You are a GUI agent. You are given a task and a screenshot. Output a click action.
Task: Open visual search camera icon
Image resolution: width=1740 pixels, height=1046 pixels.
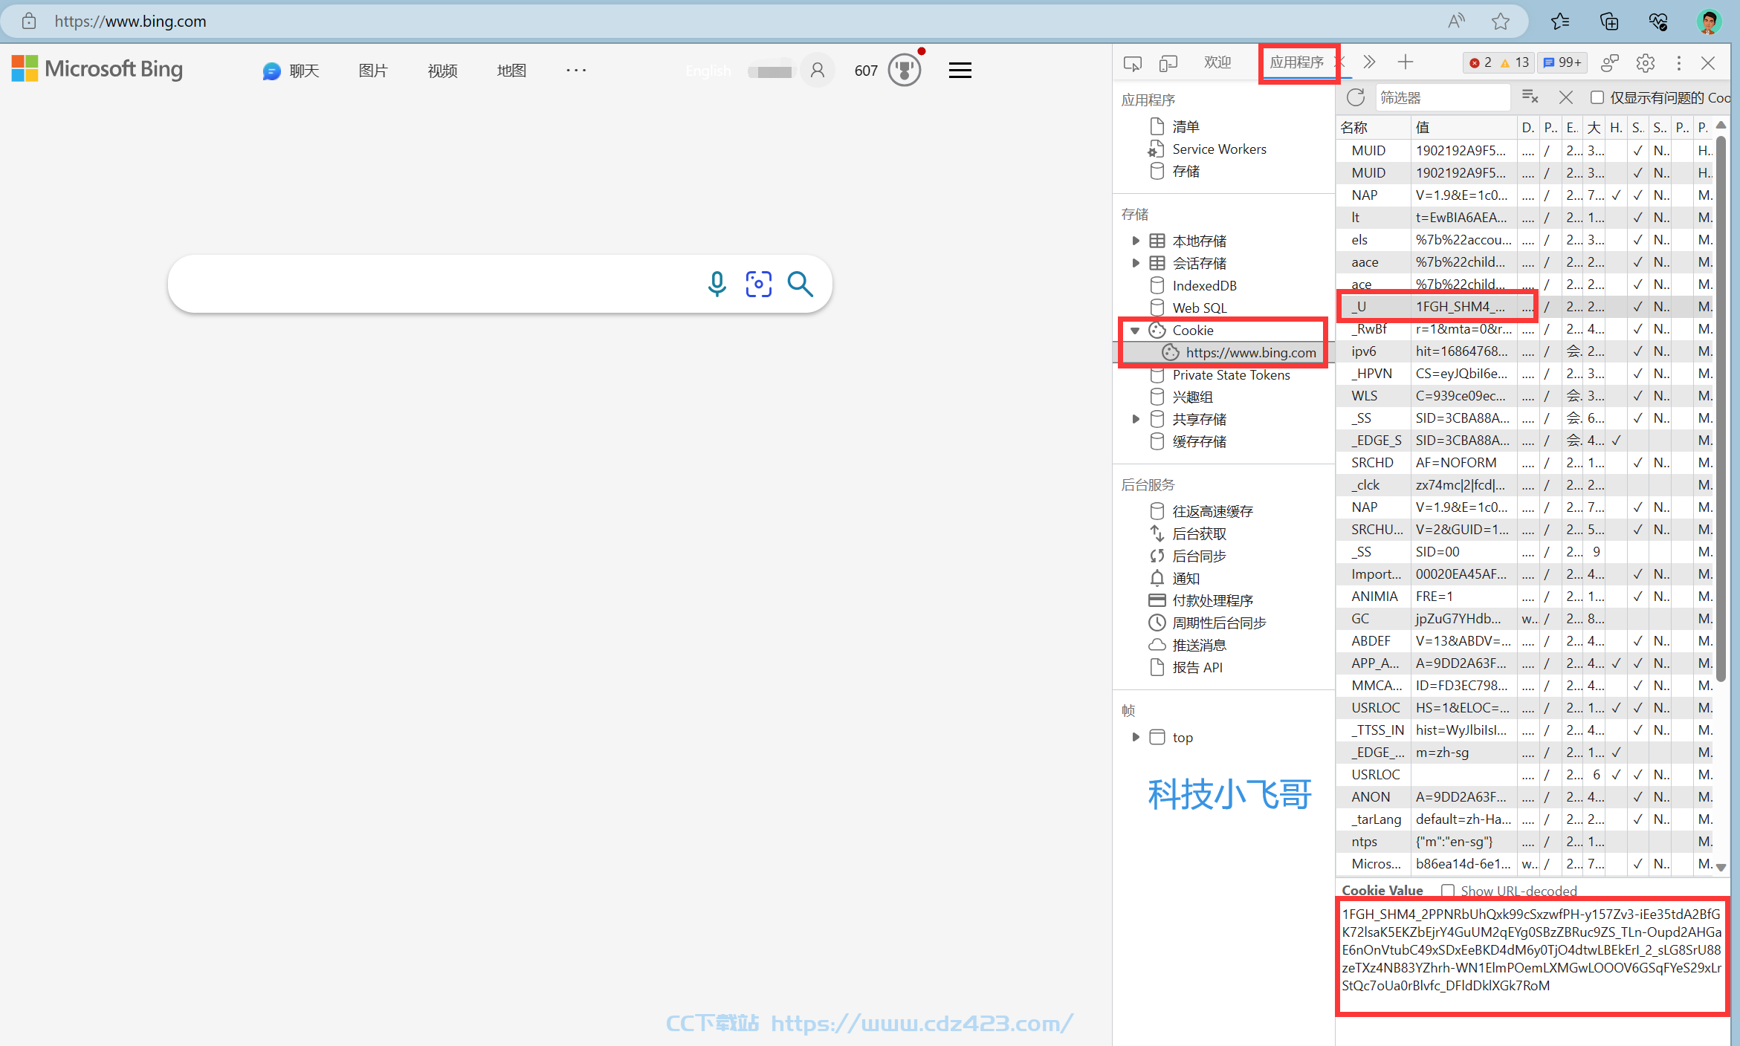coord(758,284)
